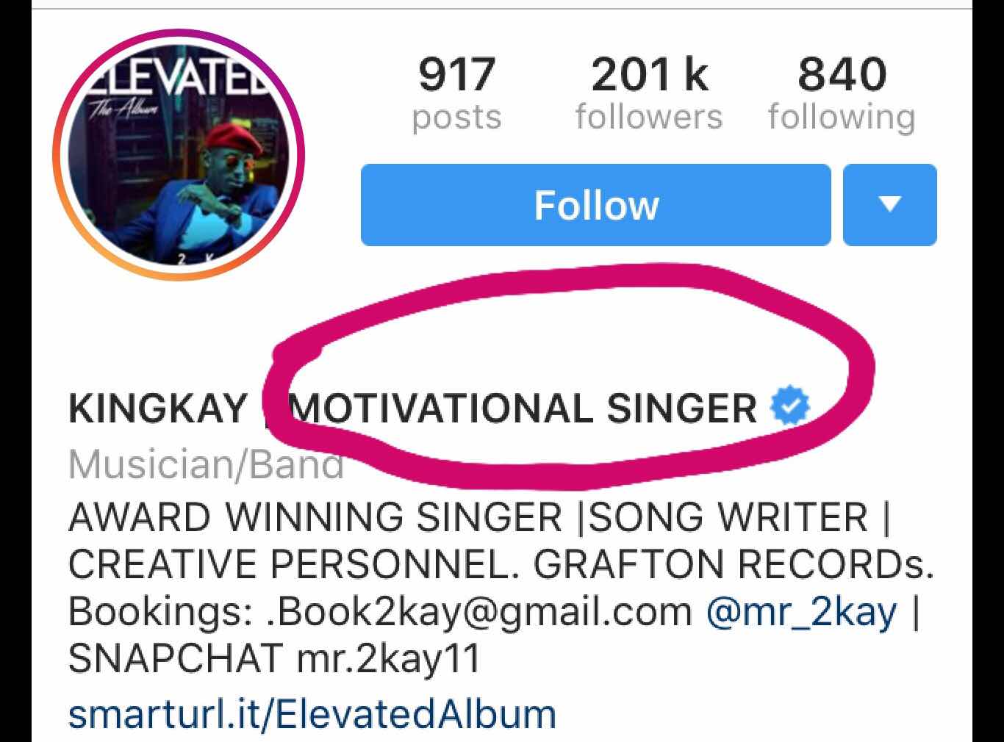View the 917 posts count
The height and width of the screenshot is (742, 1004).
coord(456,94)
